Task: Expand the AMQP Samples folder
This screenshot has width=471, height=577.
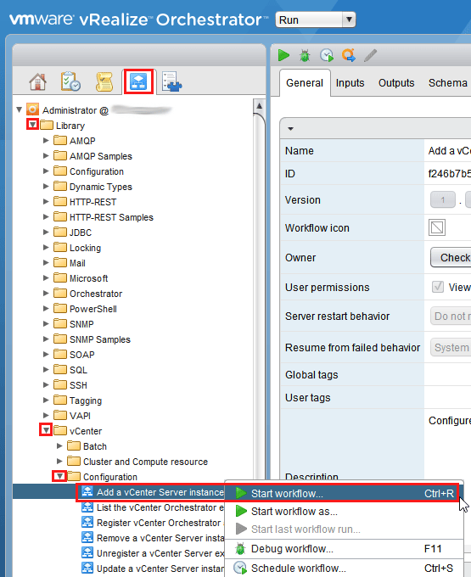Action: click(x=46, y=155)
